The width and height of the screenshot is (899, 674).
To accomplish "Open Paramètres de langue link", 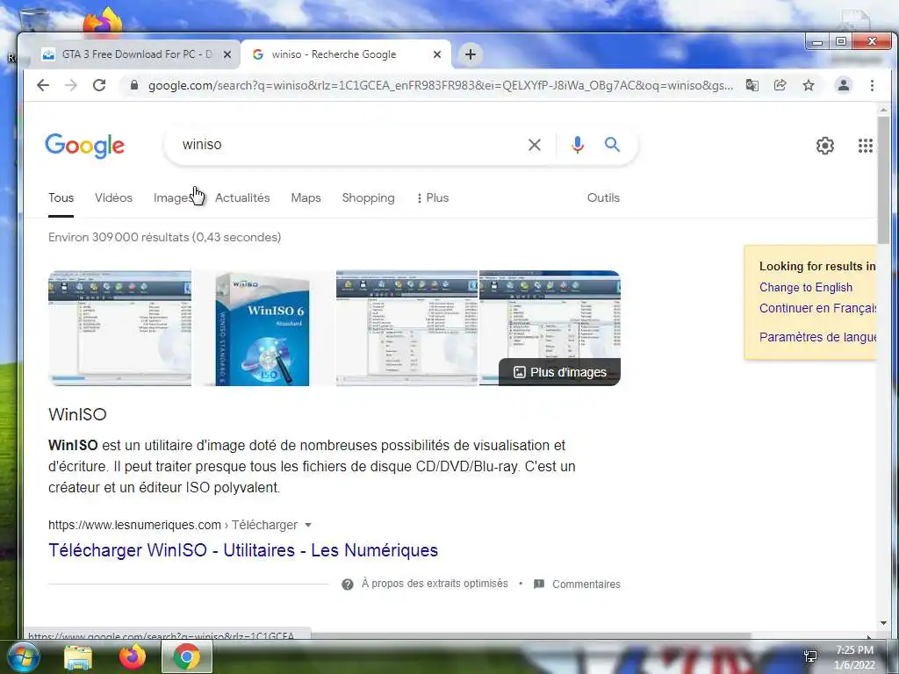I will (x=817, y=337).
